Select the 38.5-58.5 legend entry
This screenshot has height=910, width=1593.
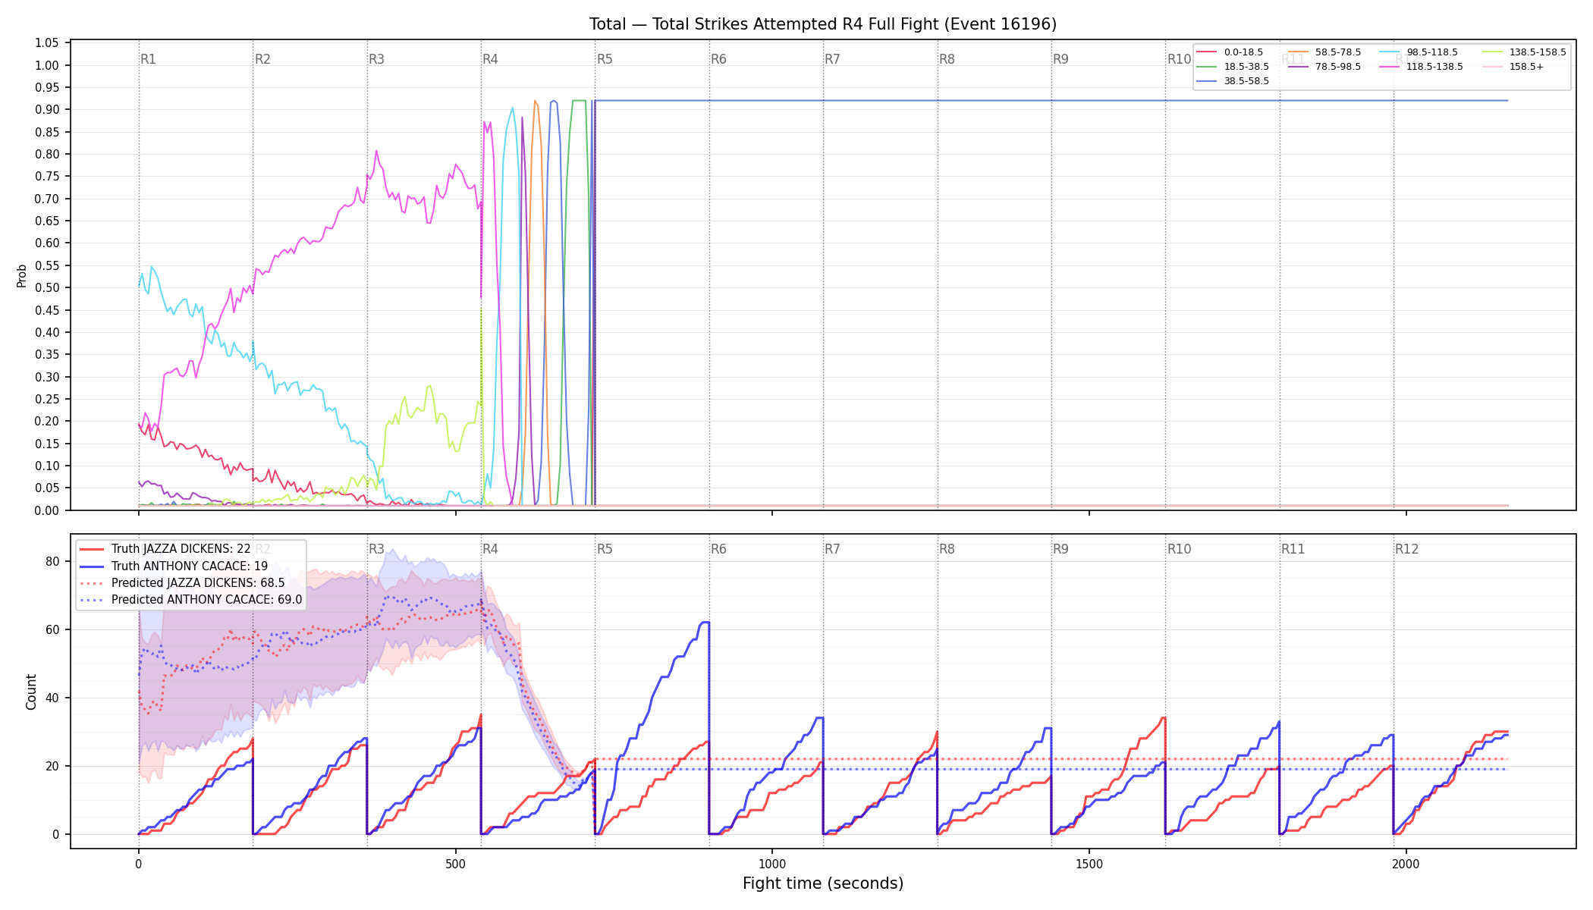1233,81
